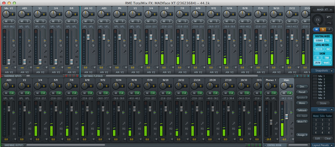The height and width of the screenshot is (147, 335).
Task: Open EQ on hardware output AES channel
Action: pos(14,128)
